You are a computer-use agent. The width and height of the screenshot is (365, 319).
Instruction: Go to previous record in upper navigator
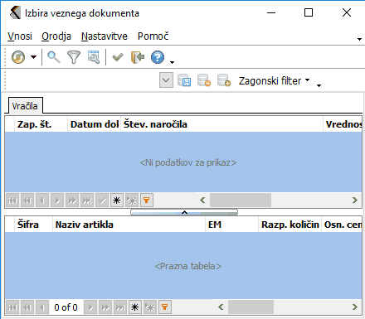pyautogui.click(x=42, y=200)
